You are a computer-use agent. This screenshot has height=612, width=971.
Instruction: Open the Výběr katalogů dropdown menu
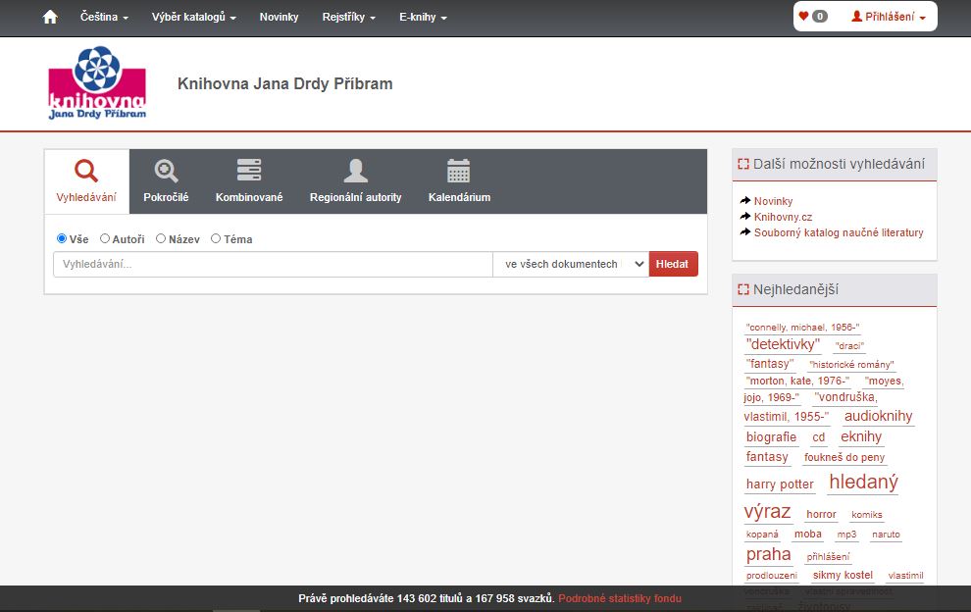(193, 17)
